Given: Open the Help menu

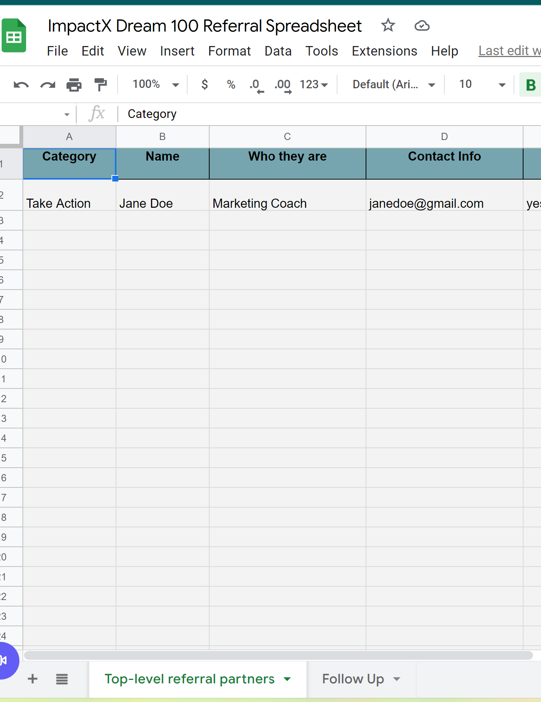Looking at the screenshot, I should click(444, 51).
